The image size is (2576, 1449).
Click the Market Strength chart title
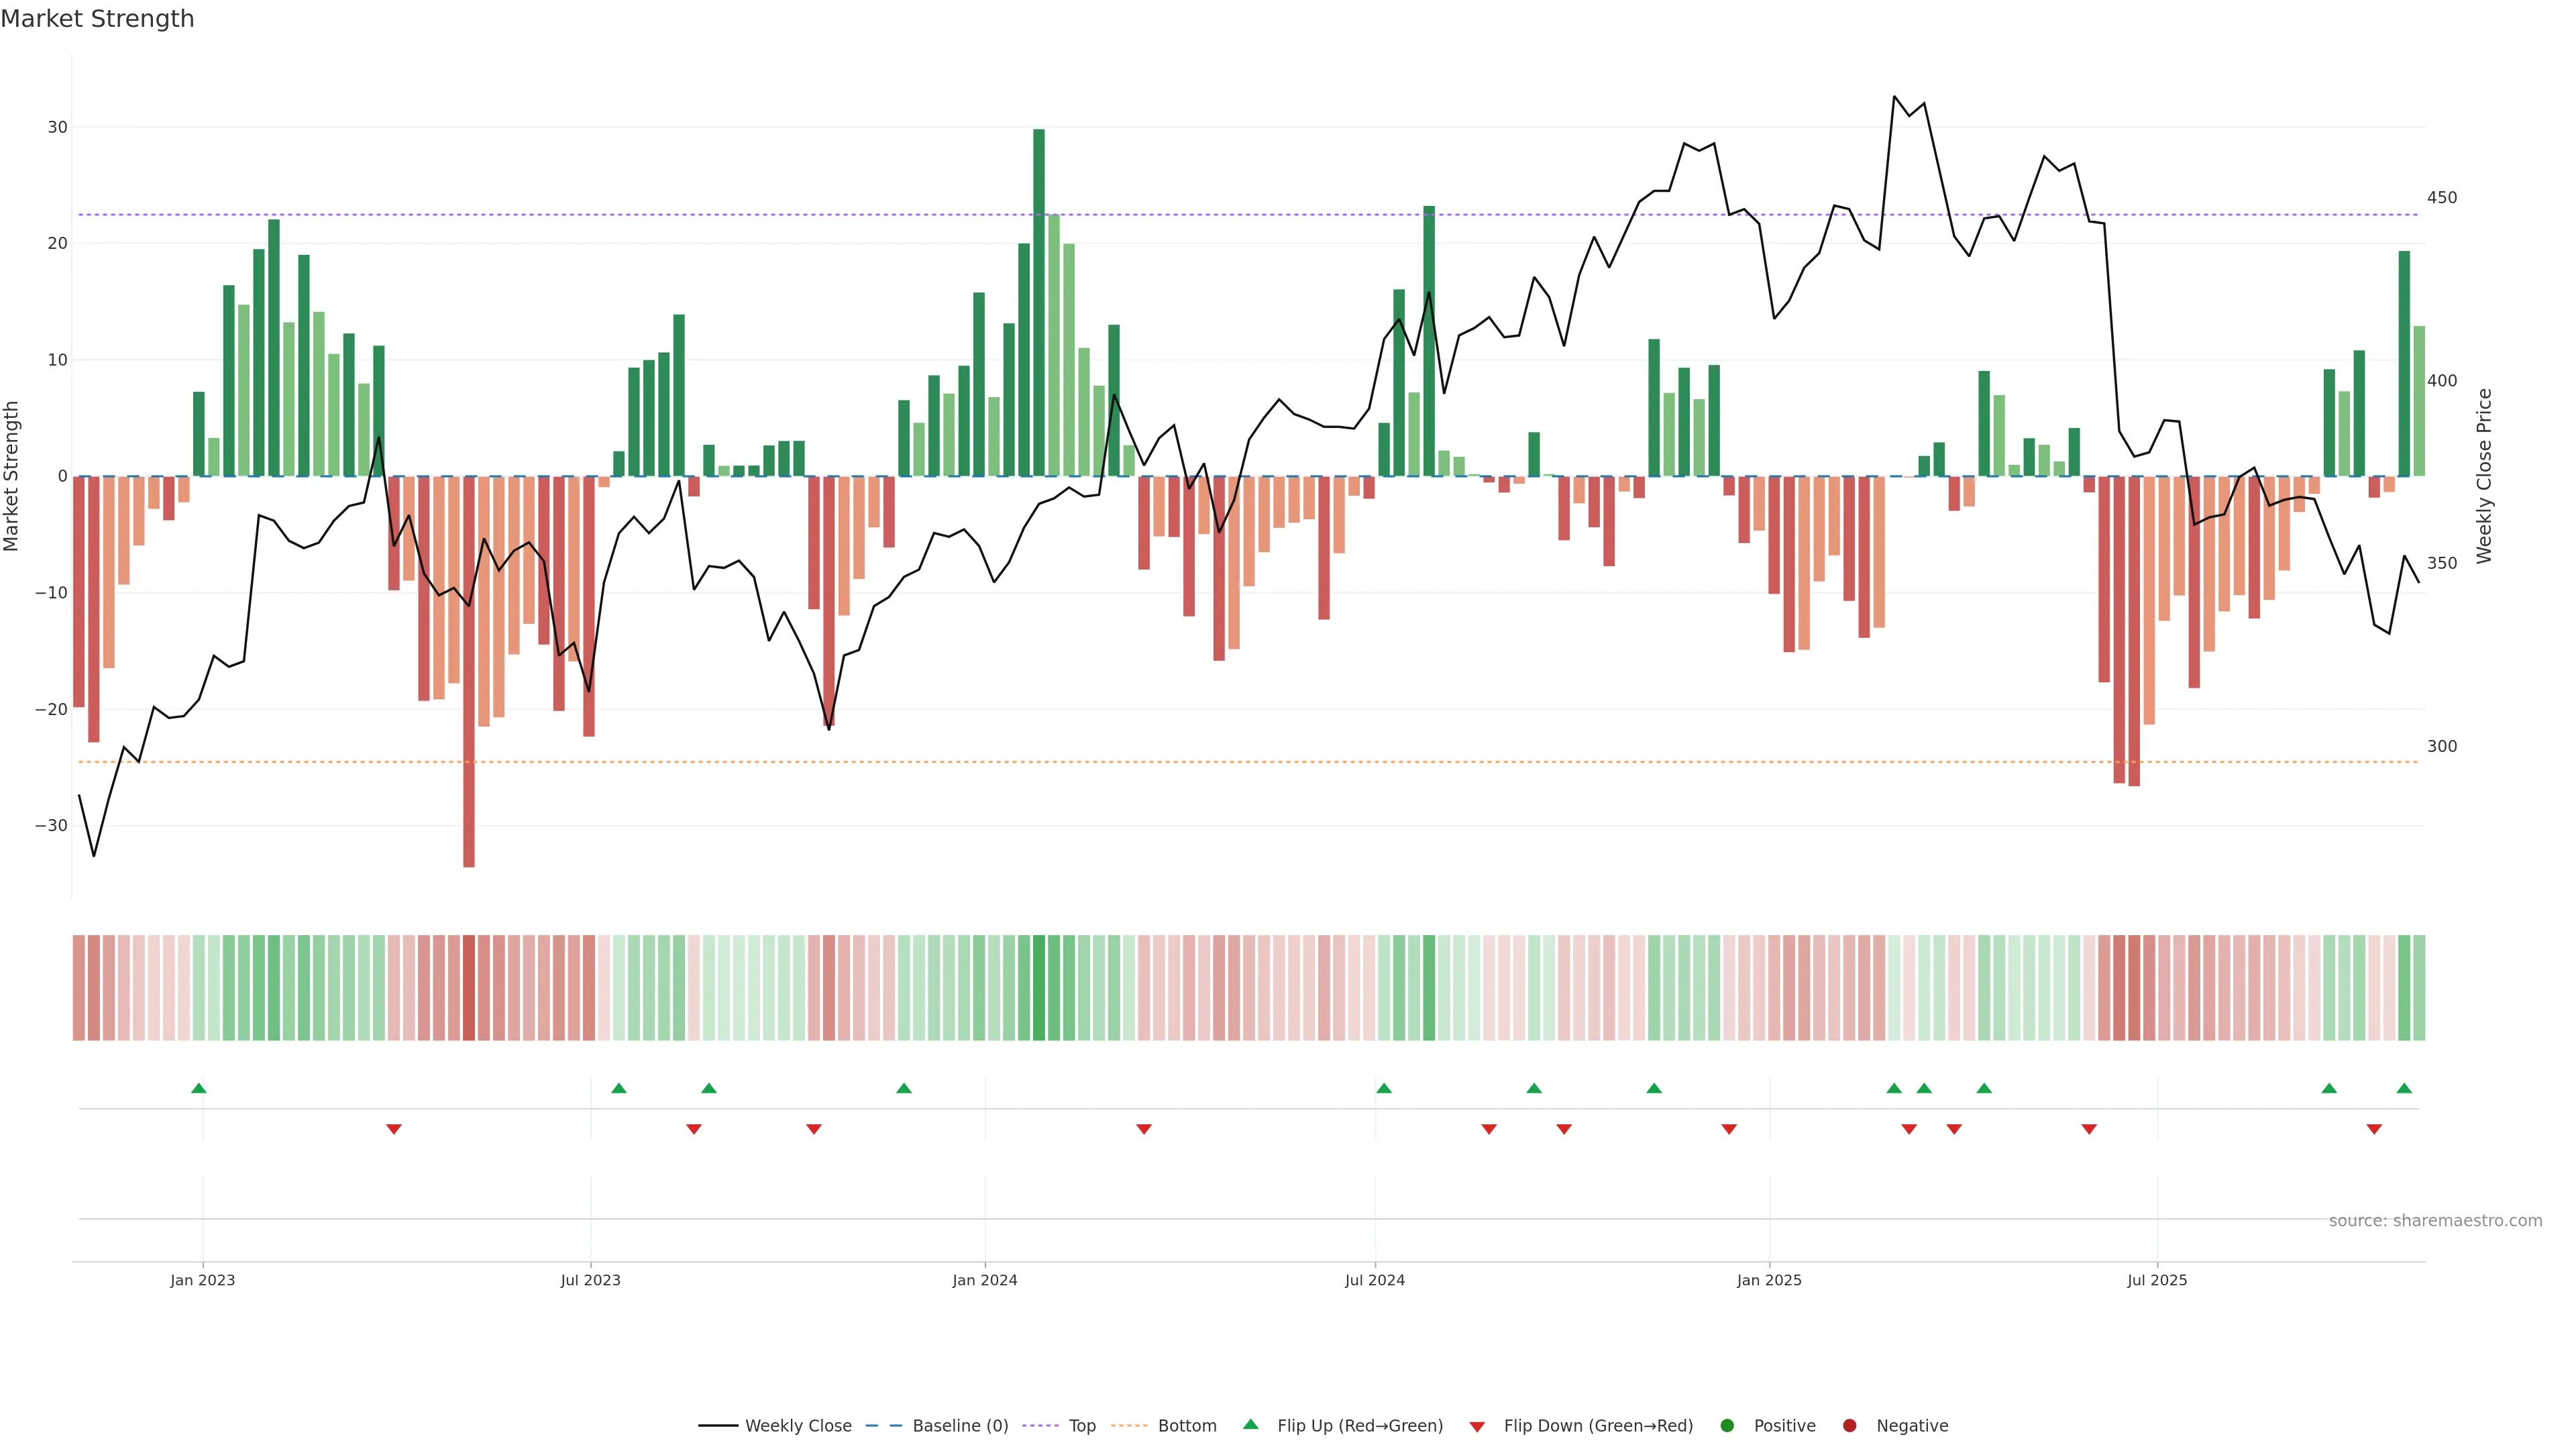point(97,19)
